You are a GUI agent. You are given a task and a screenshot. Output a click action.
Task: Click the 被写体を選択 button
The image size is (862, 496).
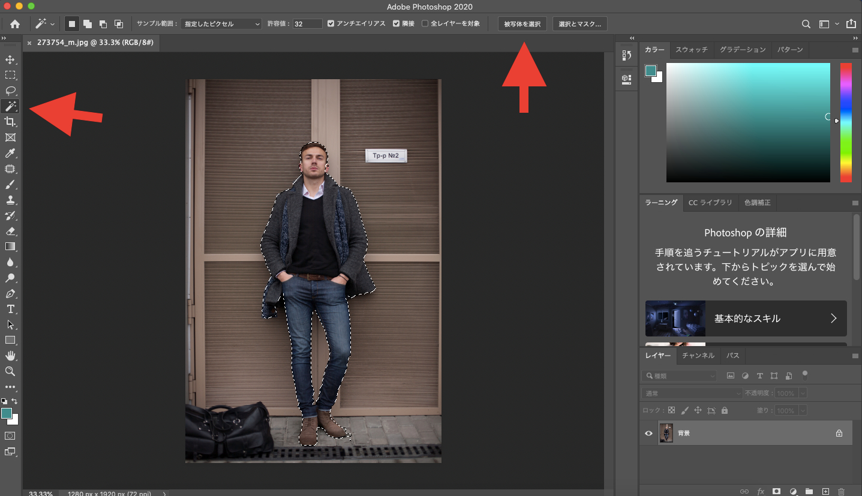pyautogui.click(x=522, y=24)
